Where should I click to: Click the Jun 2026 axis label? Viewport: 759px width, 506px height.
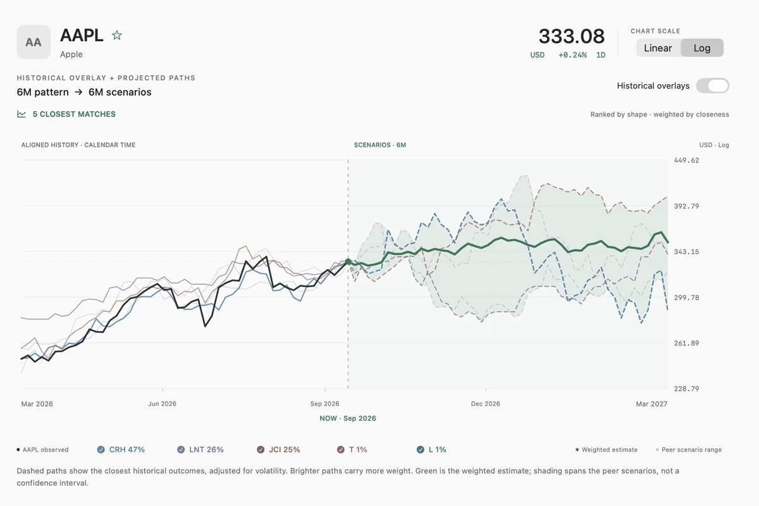click(163, 404)
